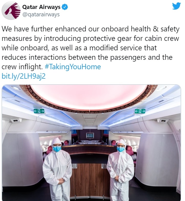Click the left crew member's blue face mask
Image resolution: width=185 pixels, height=201 pixels.
pyautogui.click(x=57, y=149)
